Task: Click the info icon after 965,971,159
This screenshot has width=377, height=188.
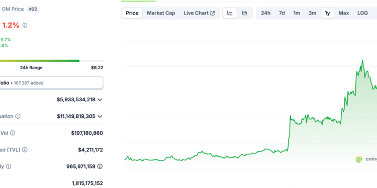Action: click(x=100, y=166)
